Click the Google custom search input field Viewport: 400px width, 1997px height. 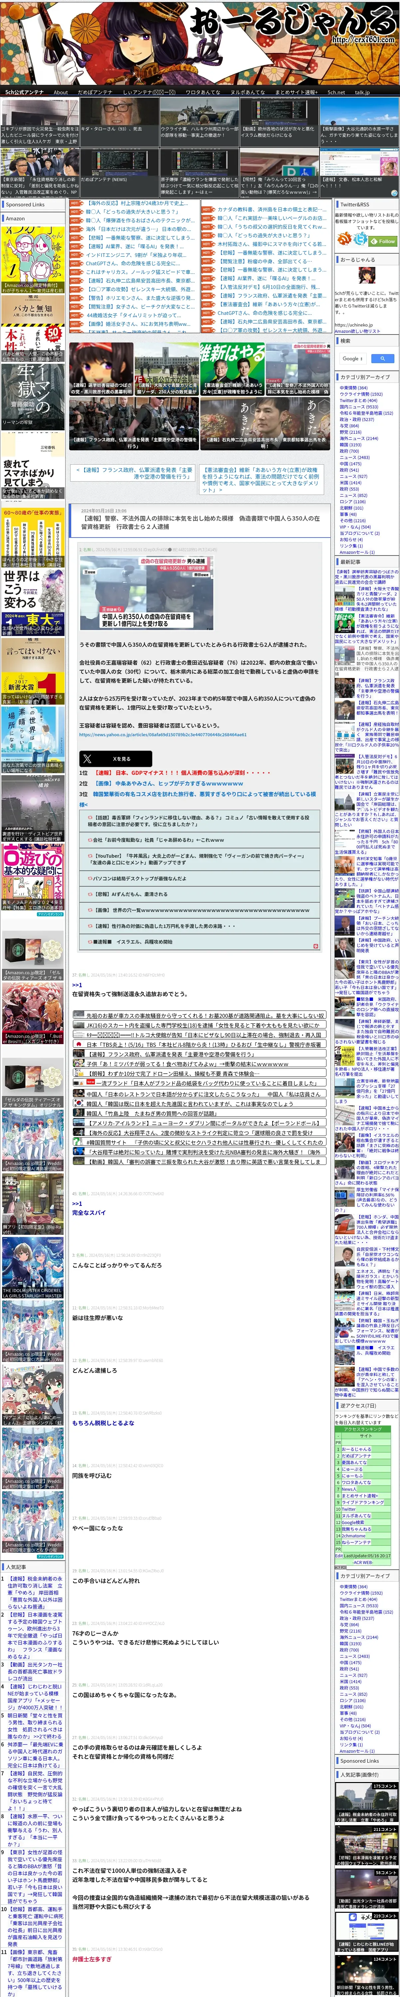point(353,358)
